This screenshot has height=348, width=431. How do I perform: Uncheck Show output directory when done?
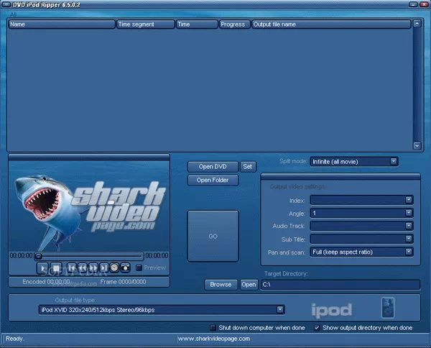(x=317, y=328)
